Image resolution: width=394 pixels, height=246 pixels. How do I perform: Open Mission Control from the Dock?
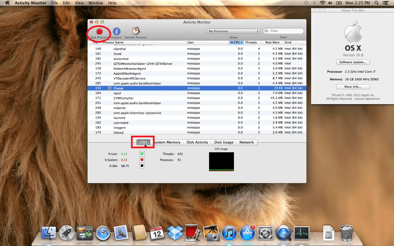point(85,233)
